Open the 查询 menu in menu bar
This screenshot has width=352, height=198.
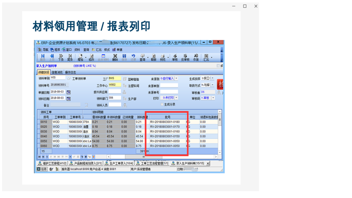(x=86, y=50)
